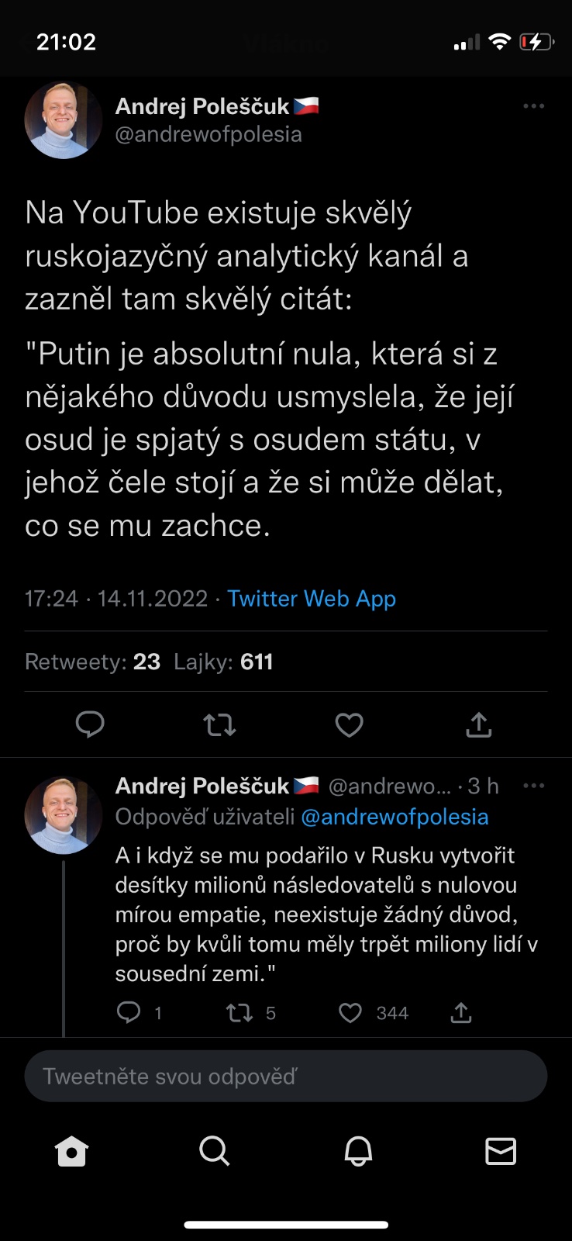Retweet the main tweet
Image resolution: width=572 pixels, height=1241 pixels.
(219, 724)
